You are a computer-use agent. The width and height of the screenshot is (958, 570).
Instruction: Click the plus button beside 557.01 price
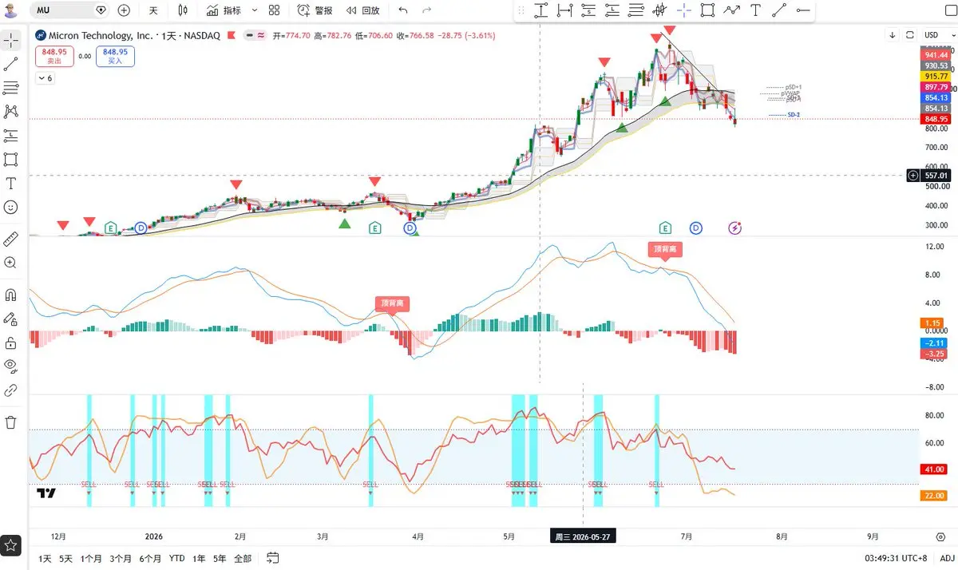pos(913,175)
